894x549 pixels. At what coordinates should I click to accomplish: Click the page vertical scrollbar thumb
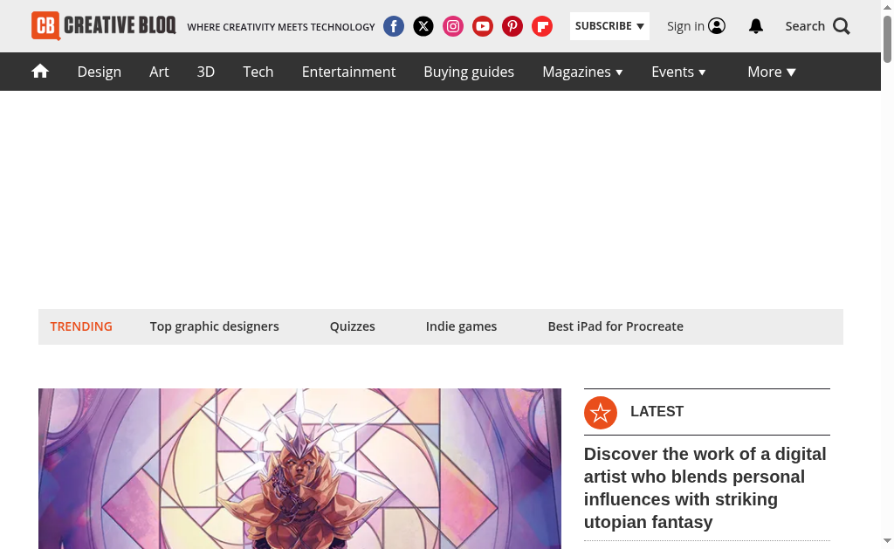887,39
